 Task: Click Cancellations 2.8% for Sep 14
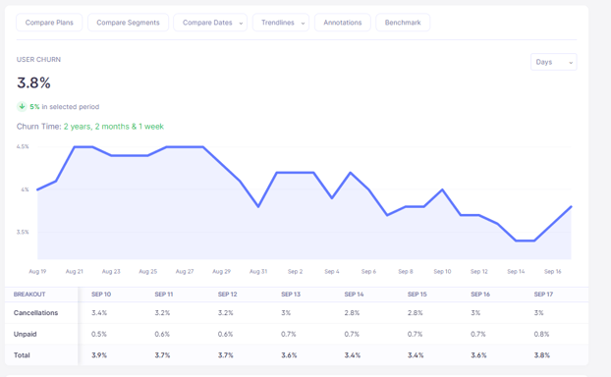[352, 313]
